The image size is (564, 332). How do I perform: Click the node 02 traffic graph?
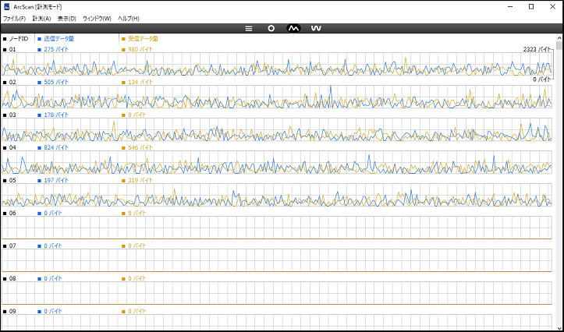pyautogui.click(x=277, y=97)
